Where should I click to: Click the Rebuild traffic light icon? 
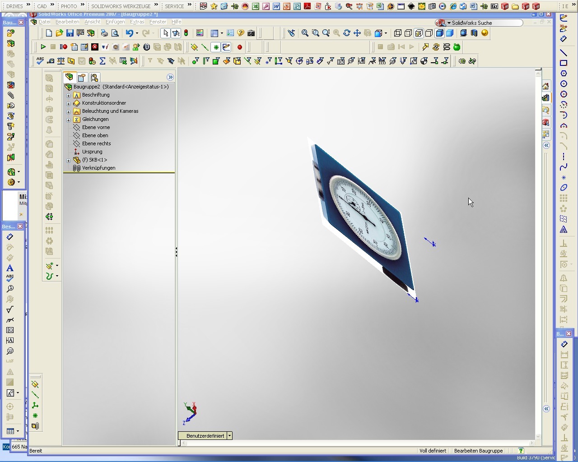tap(186, 33)
